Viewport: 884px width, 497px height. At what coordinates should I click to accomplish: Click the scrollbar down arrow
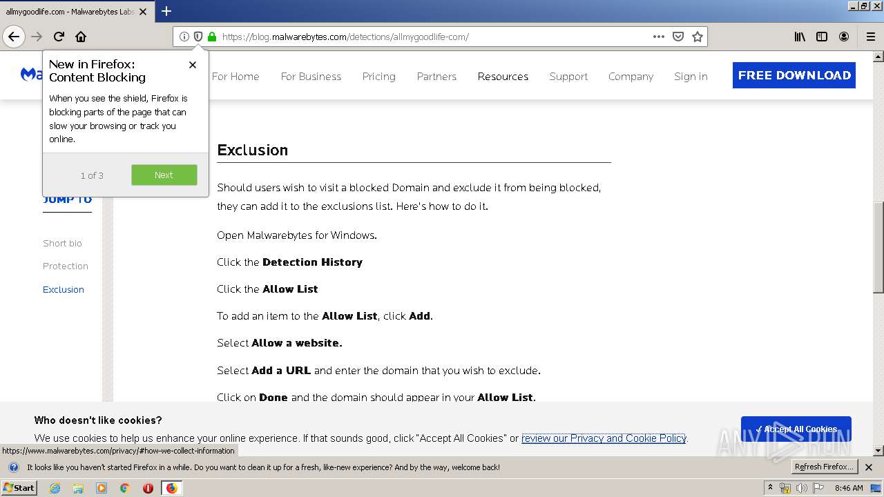click(x=878, y=451)
